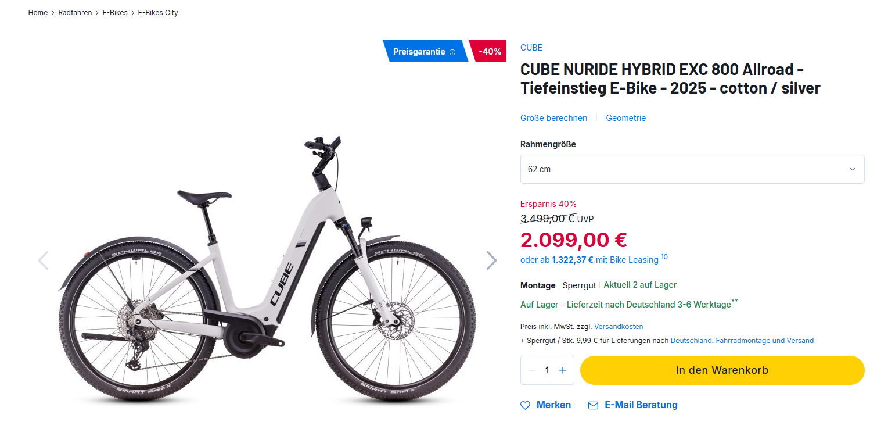Add the bike with In den Warenkorb
Viewport: 888px width, 443px height.
tap(722, 370)
